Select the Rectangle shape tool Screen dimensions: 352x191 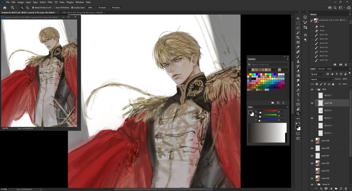[x=298, y=104]
